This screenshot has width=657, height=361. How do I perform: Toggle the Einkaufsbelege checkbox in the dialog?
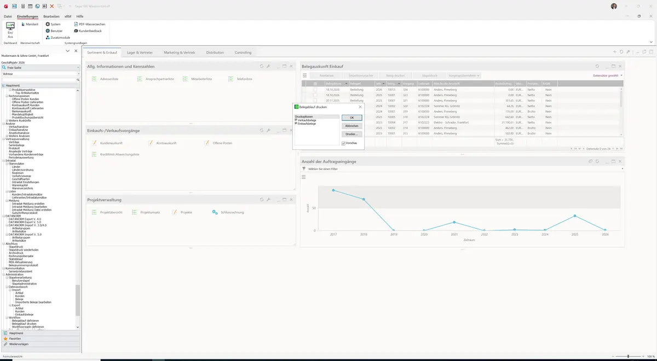tap(296, 124)
